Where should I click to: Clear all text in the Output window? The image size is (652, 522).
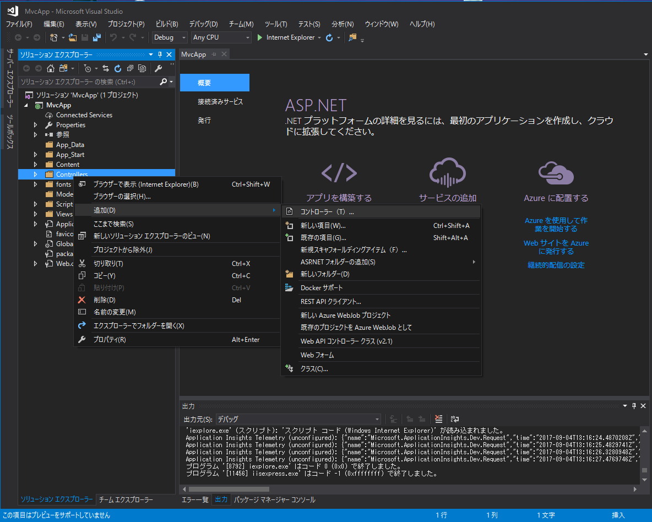pyautogui.click(x=438, y=419)
